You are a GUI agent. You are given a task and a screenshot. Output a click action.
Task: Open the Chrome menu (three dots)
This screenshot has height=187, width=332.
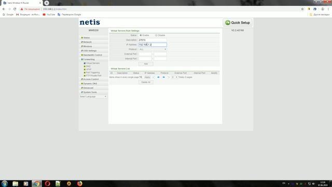(328, 9)
